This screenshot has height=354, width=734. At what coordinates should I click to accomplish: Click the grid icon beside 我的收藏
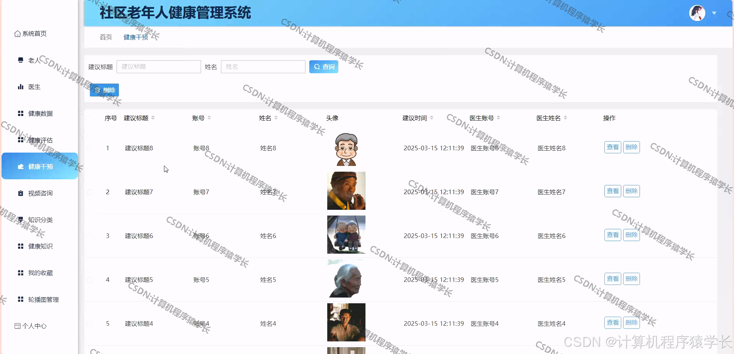(21, 273)
